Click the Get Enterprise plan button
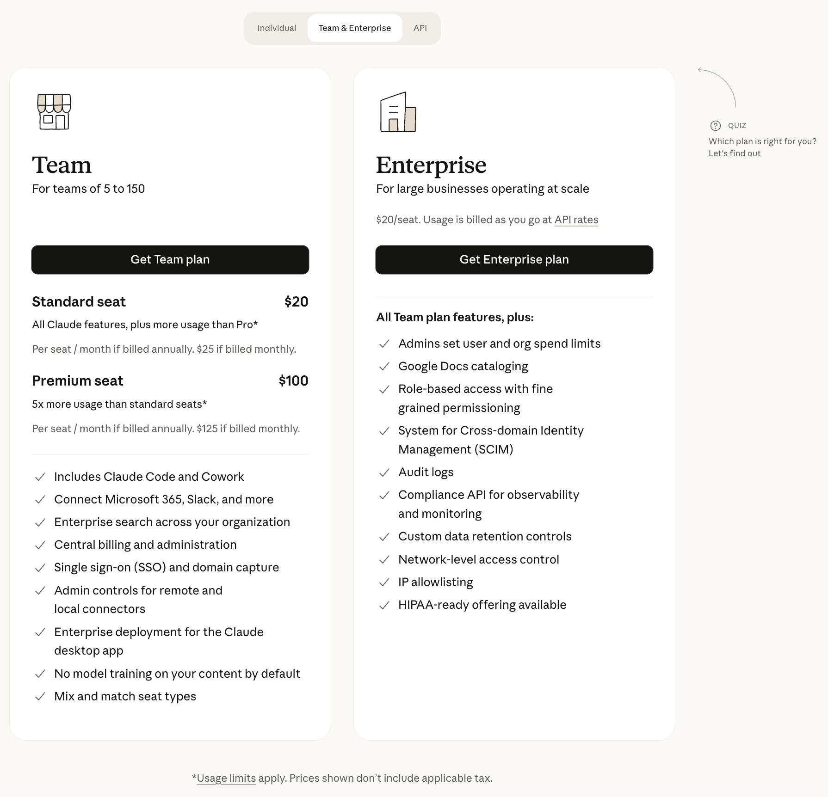The height and width of the screenshot is (797, 828). click(514, 260)
